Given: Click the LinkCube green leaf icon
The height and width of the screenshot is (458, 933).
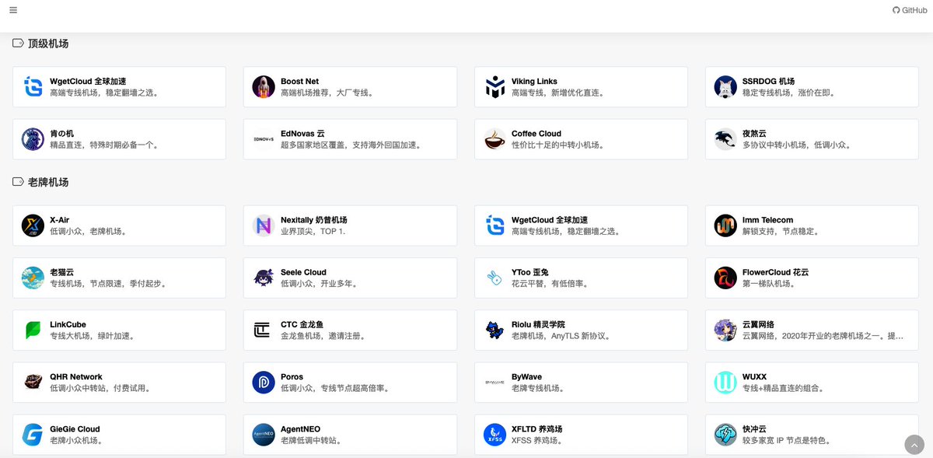Looking at the screenshot, I should click(x=33, y=330).
